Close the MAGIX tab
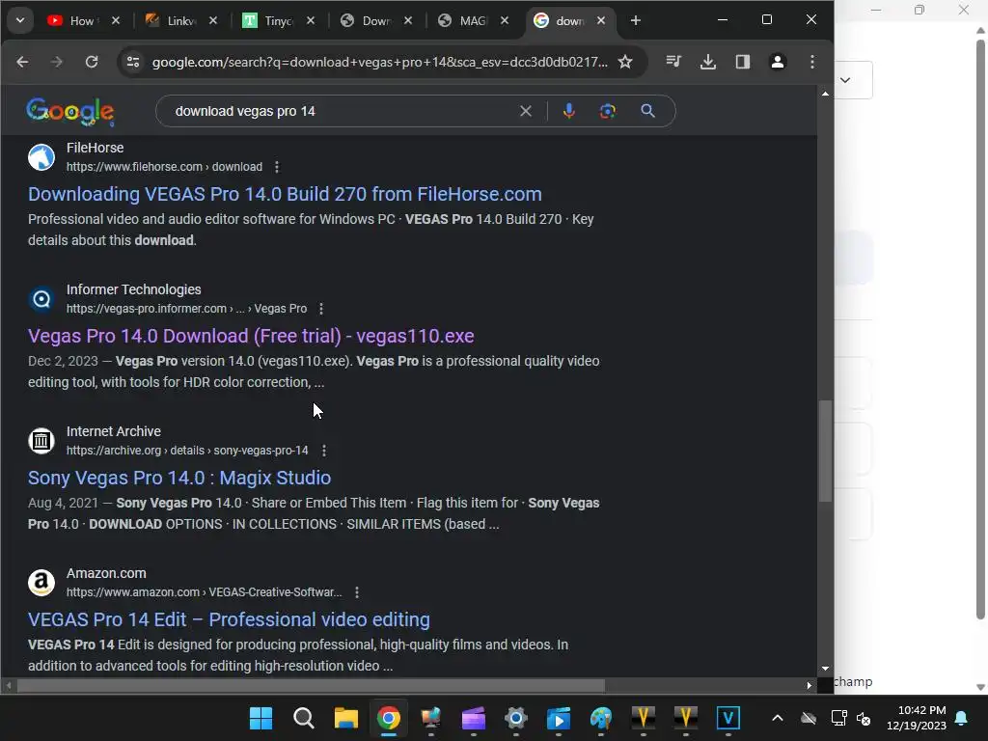Viewport: 988px width, 741px height. [x=505, y=21]
